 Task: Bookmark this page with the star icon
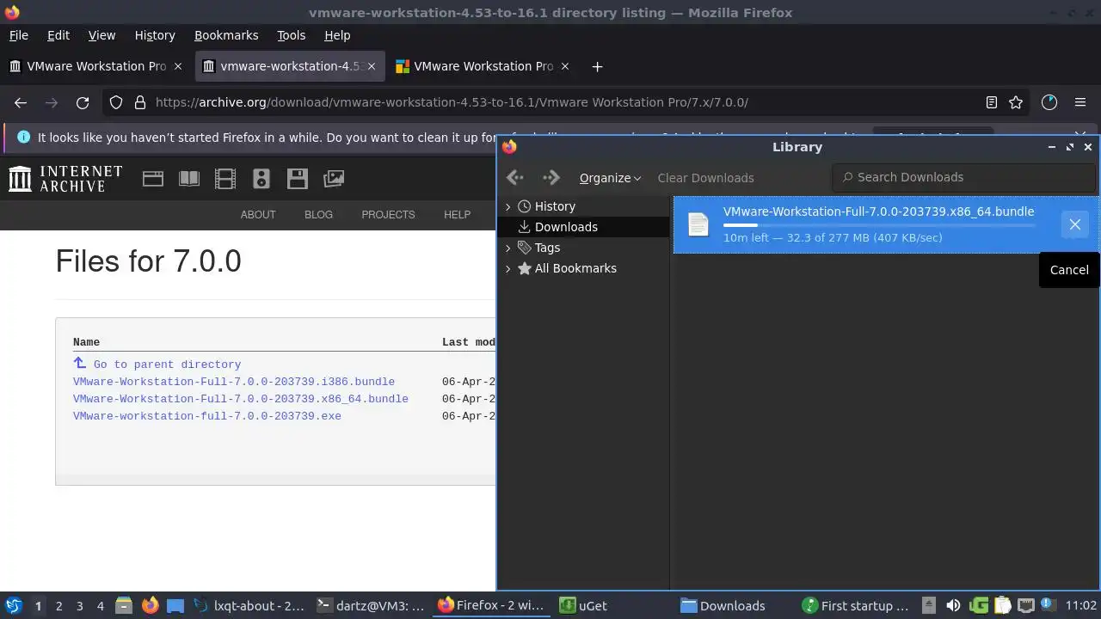click(1016, 102)
